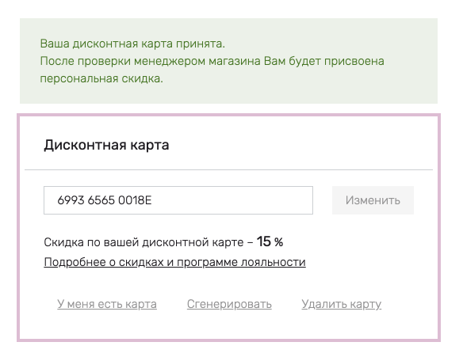Click the pink border of the discount card panel
The image size is (463, 361).
228,115
